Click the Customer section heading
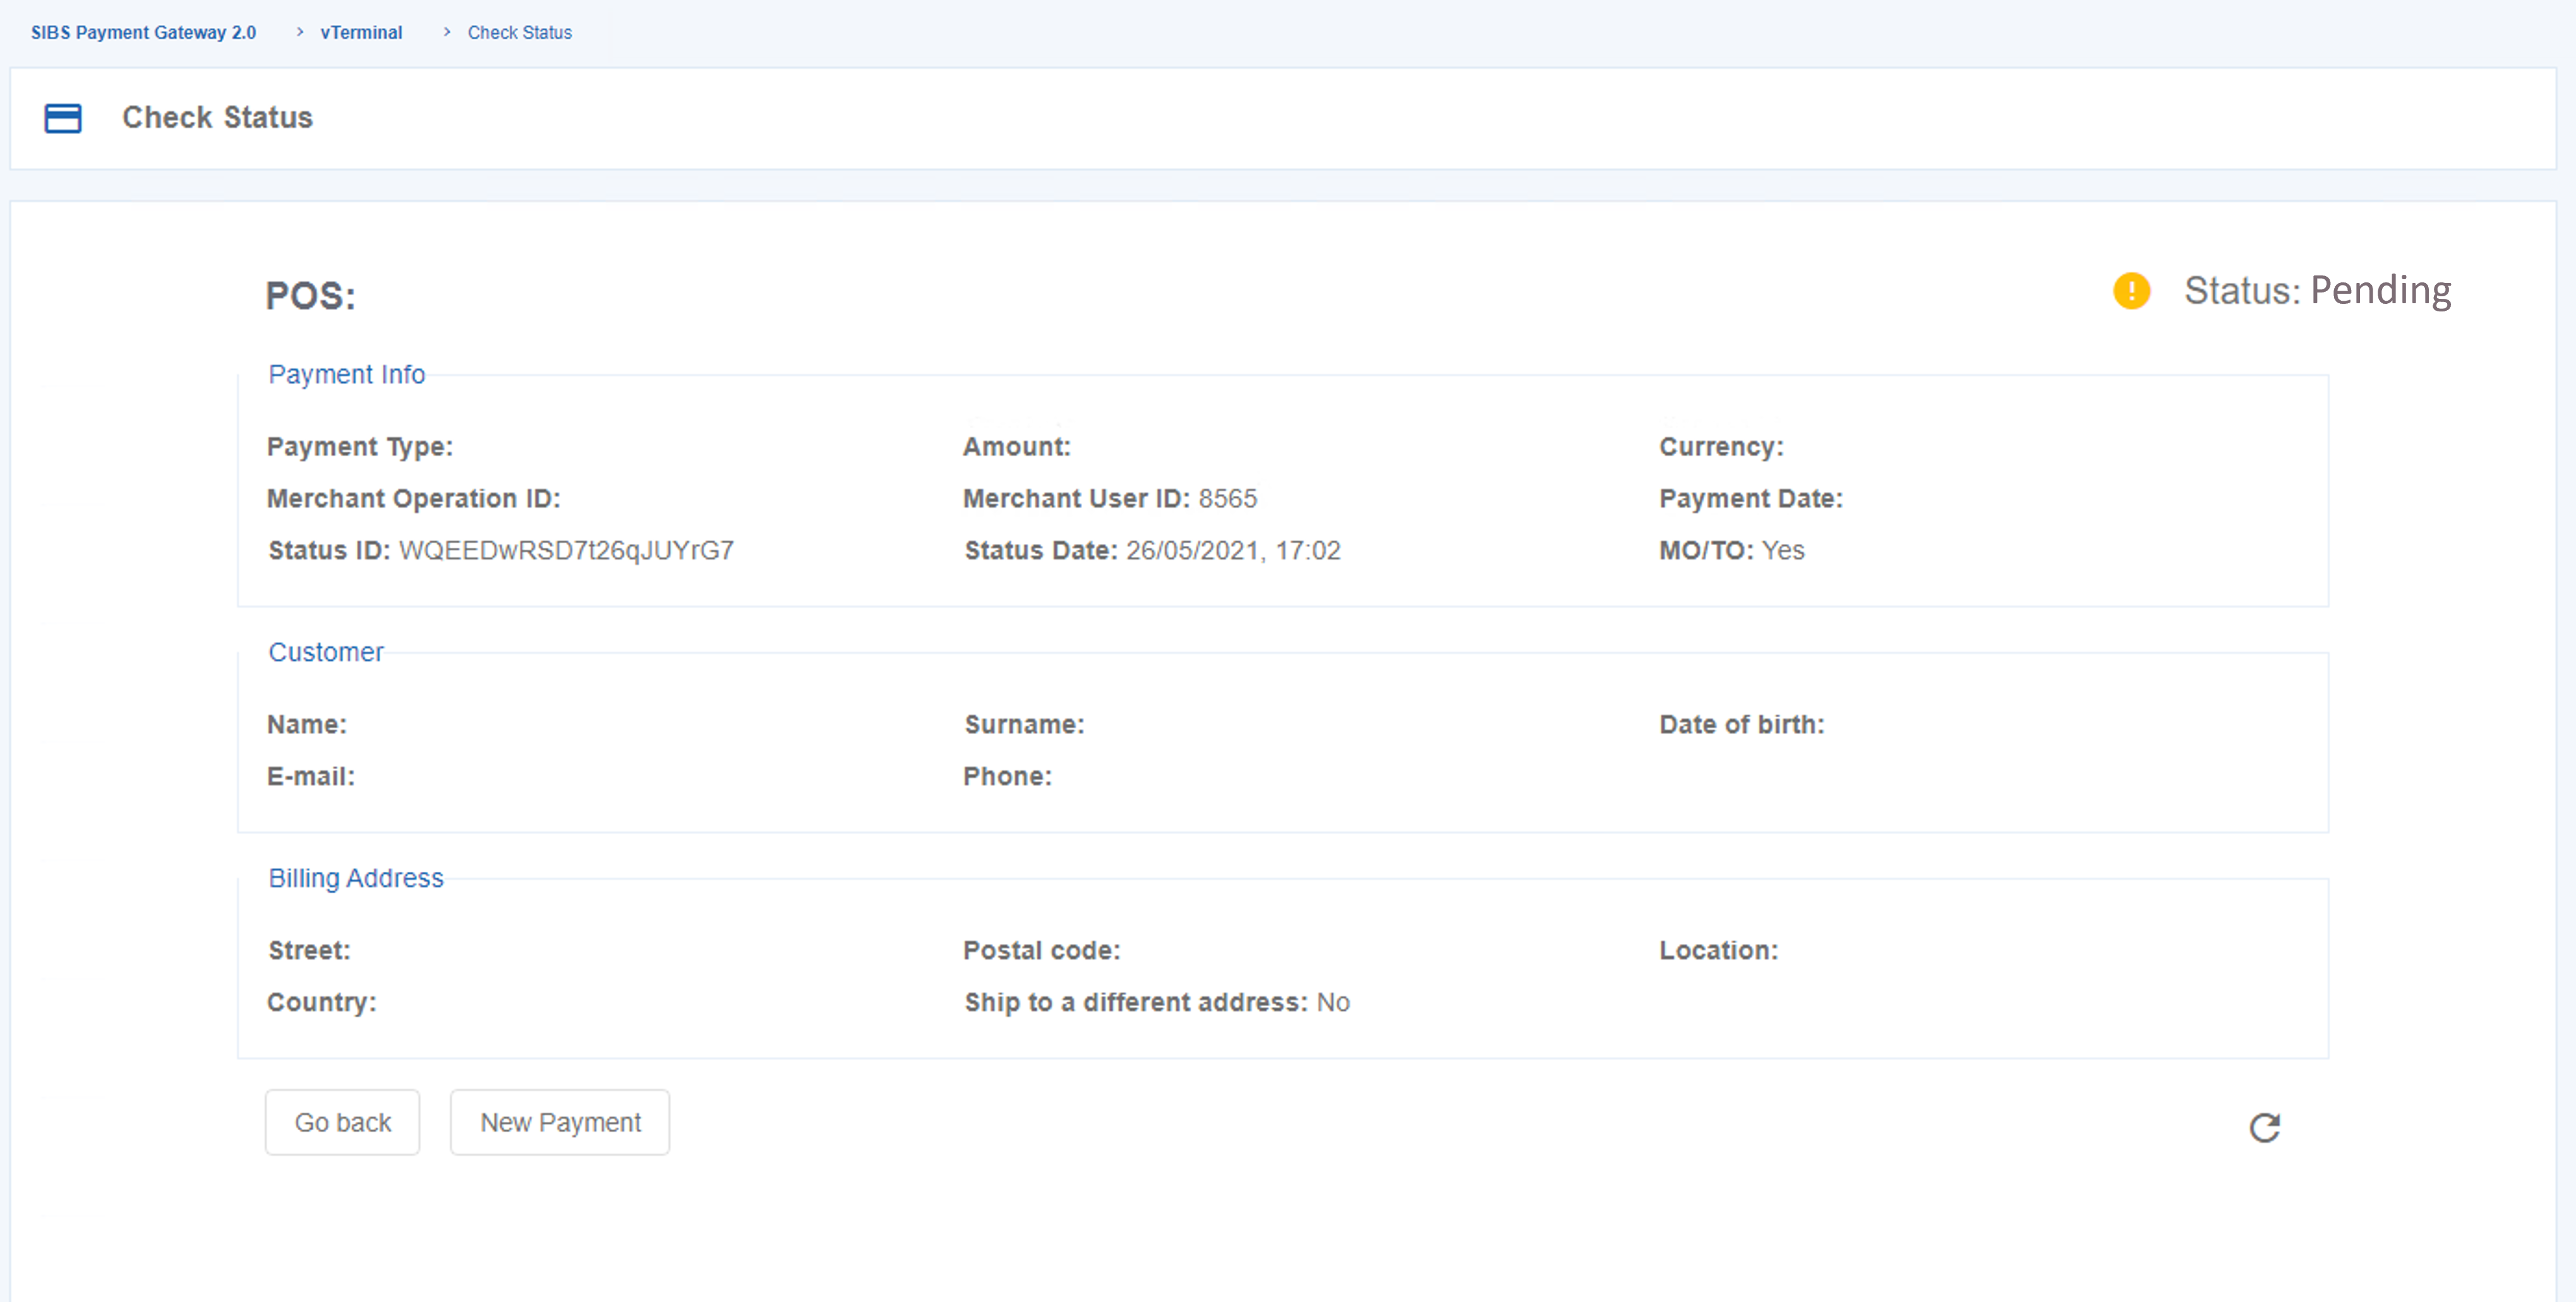The width and height of the screenshot is (2576, 1302). pos(325,652)
